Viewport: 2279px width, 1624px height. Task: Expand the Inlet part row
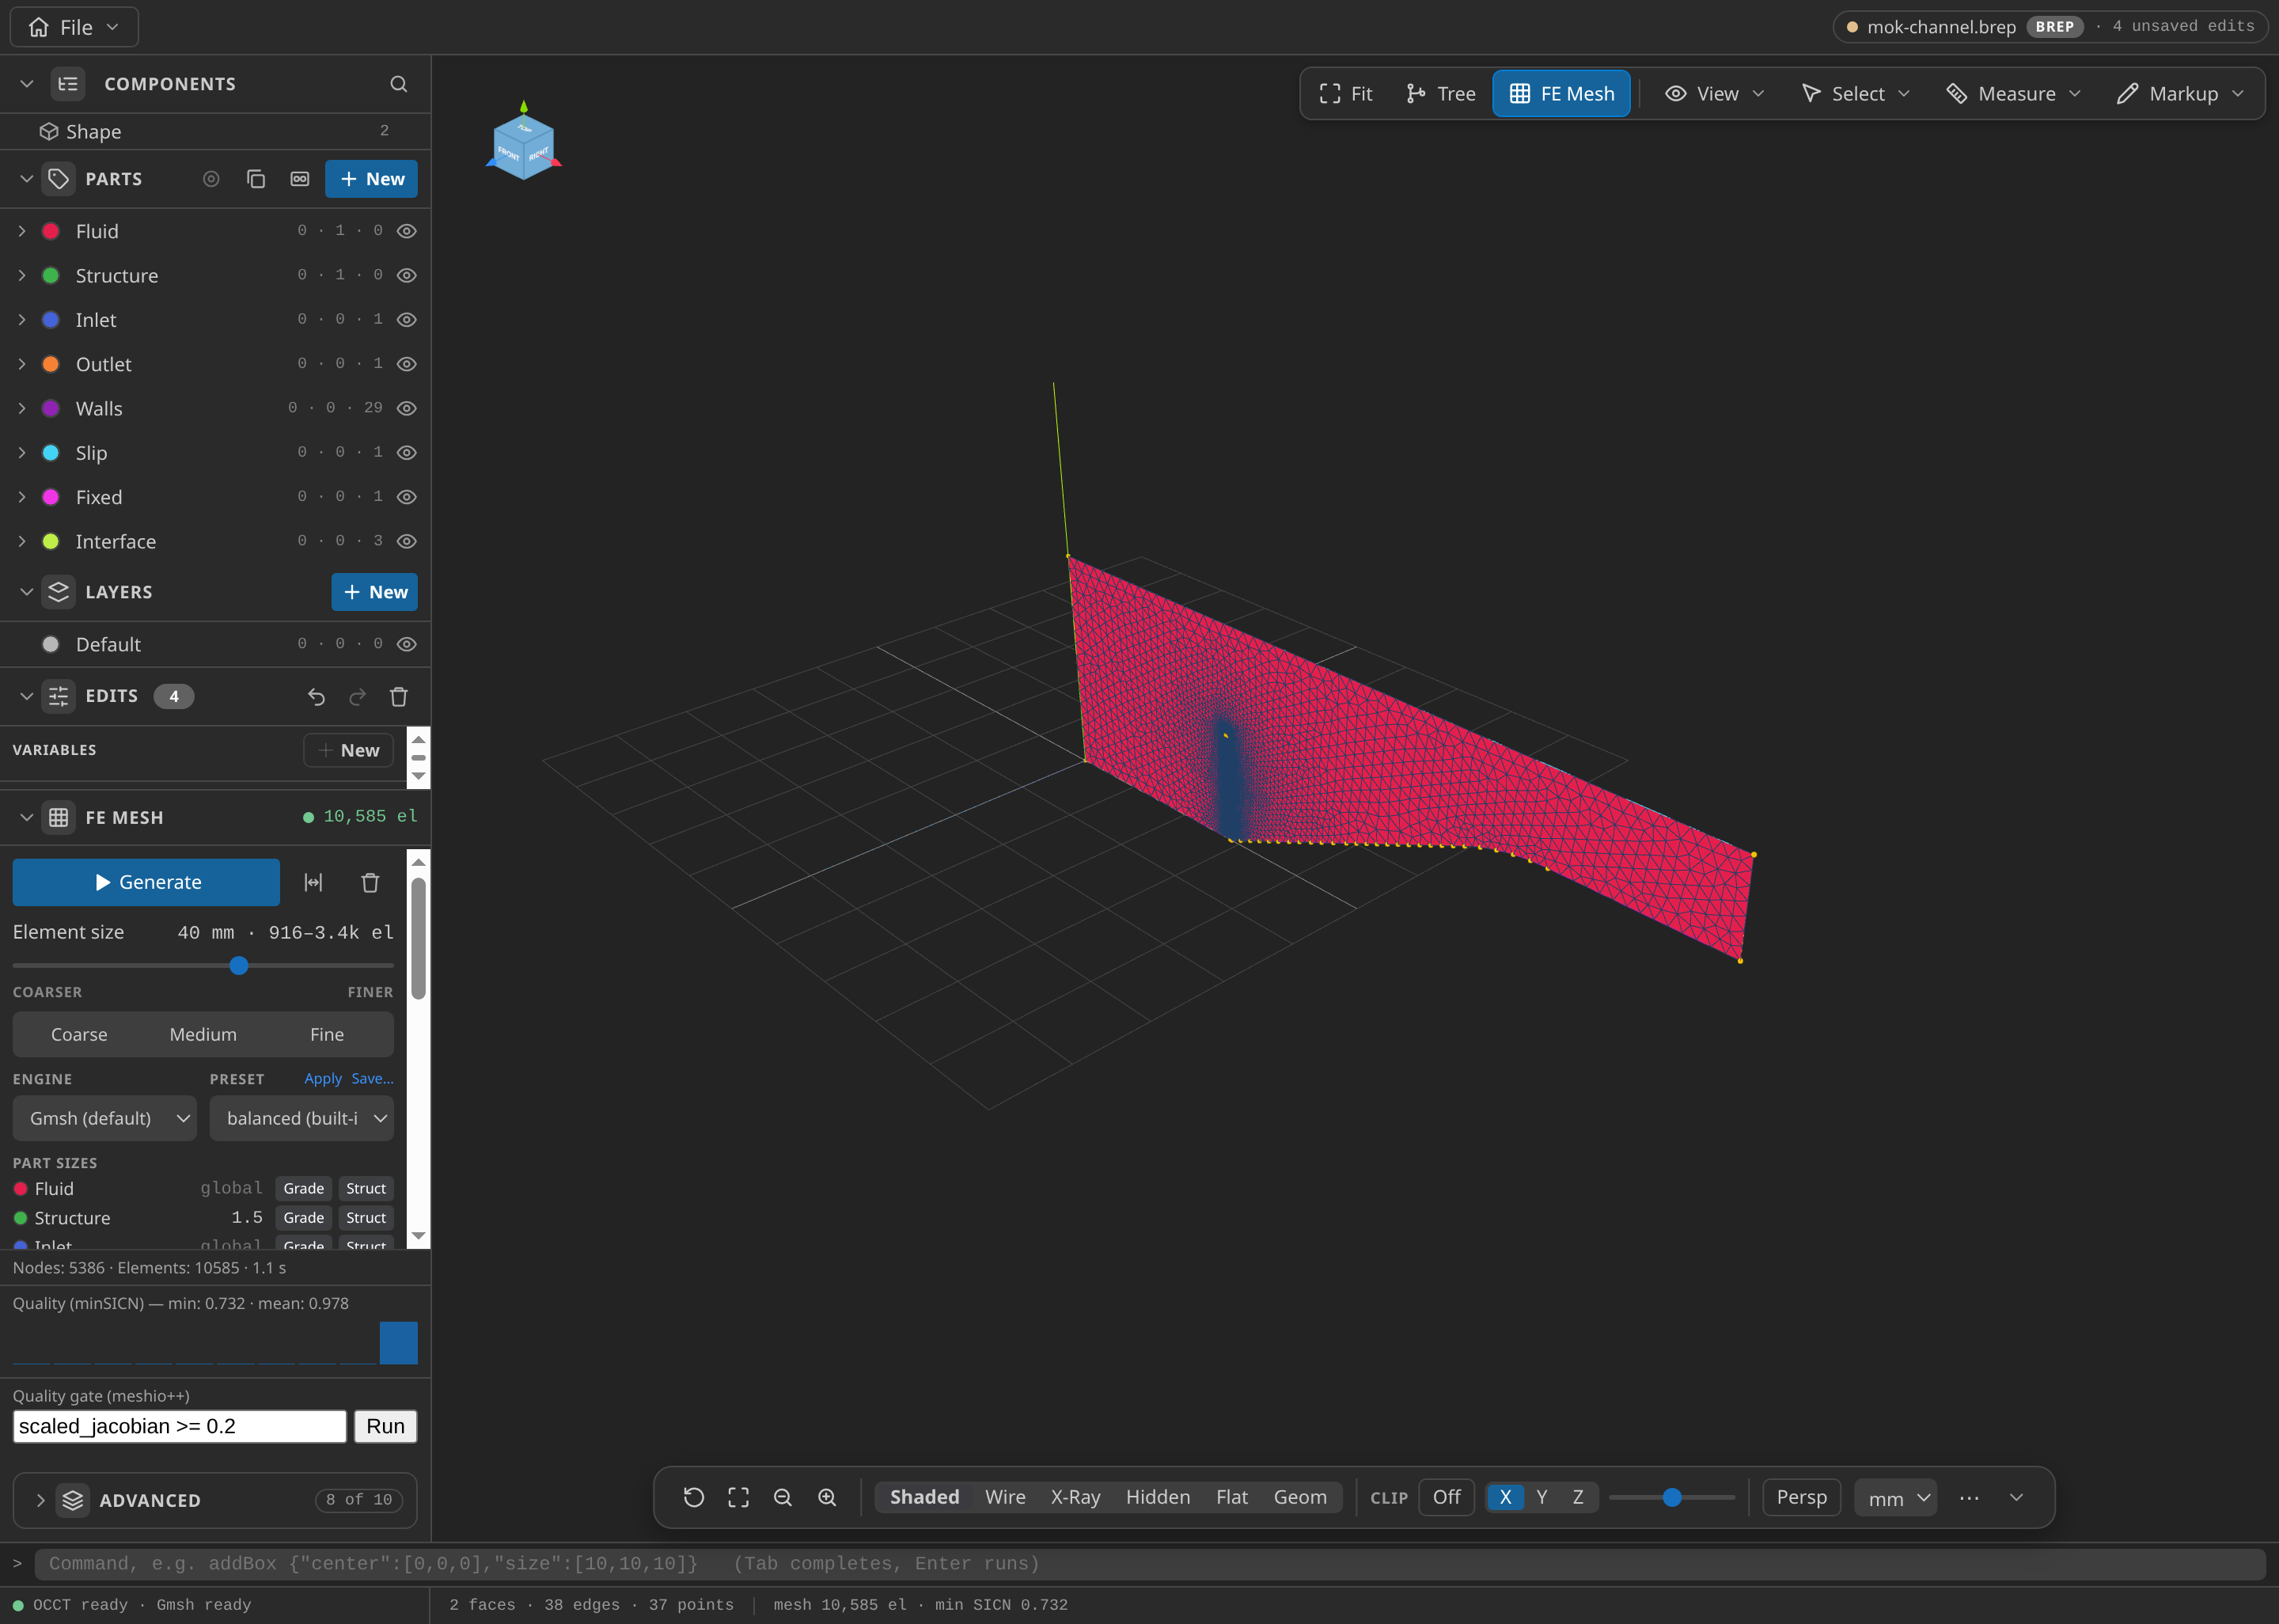coord(22,320)
